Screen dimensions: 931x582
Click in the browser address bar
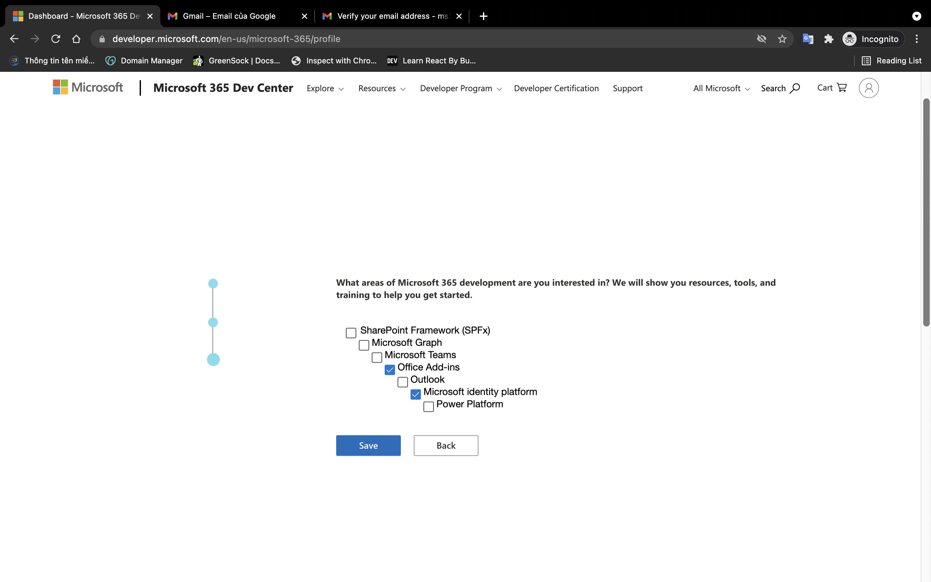click(269, 38)
